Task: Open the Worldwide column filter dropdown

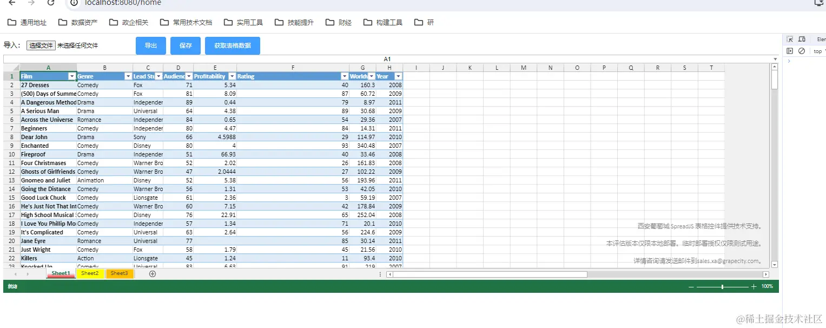Action: coord(372,76)
